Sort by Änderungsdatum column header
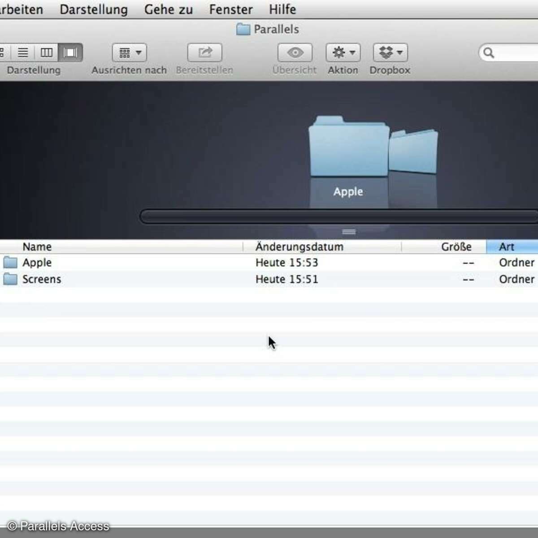The image size is (538, 538). (299, 247)
